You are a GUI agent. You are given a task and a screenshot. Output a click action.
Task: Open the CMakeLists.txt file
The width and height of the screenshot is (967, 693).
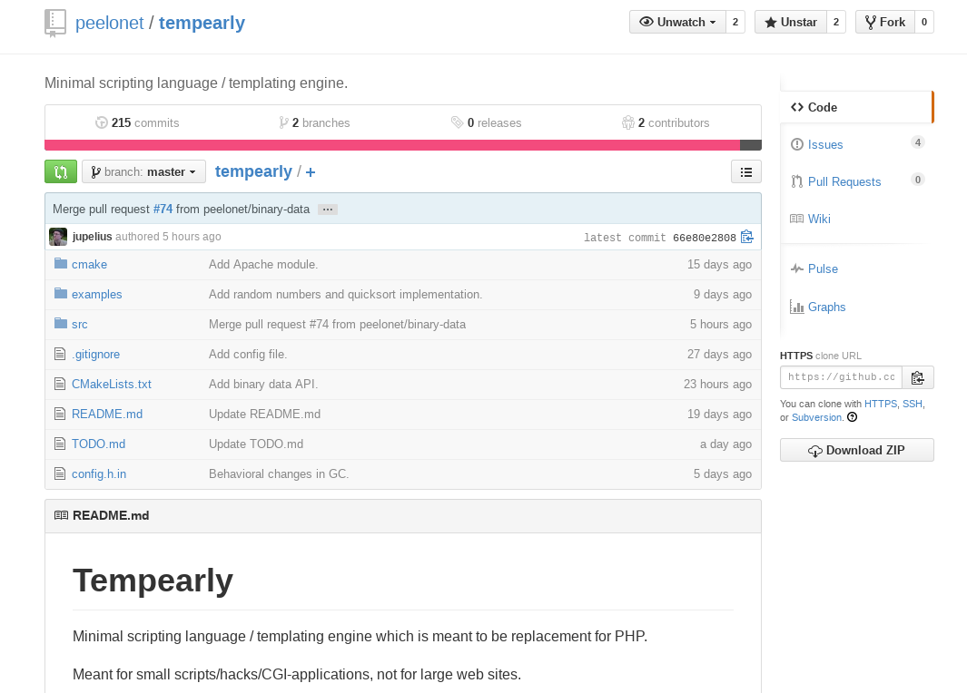[112, 384]
